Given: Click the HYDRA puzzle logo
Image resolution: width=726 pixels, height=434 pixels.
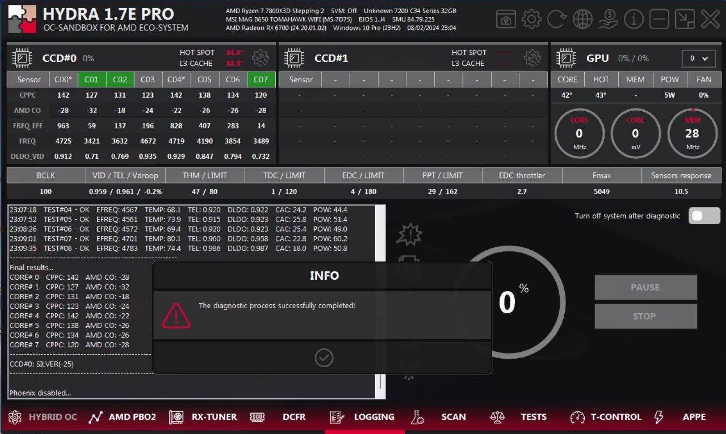Looking at the screenshot, I should (22, 20).
